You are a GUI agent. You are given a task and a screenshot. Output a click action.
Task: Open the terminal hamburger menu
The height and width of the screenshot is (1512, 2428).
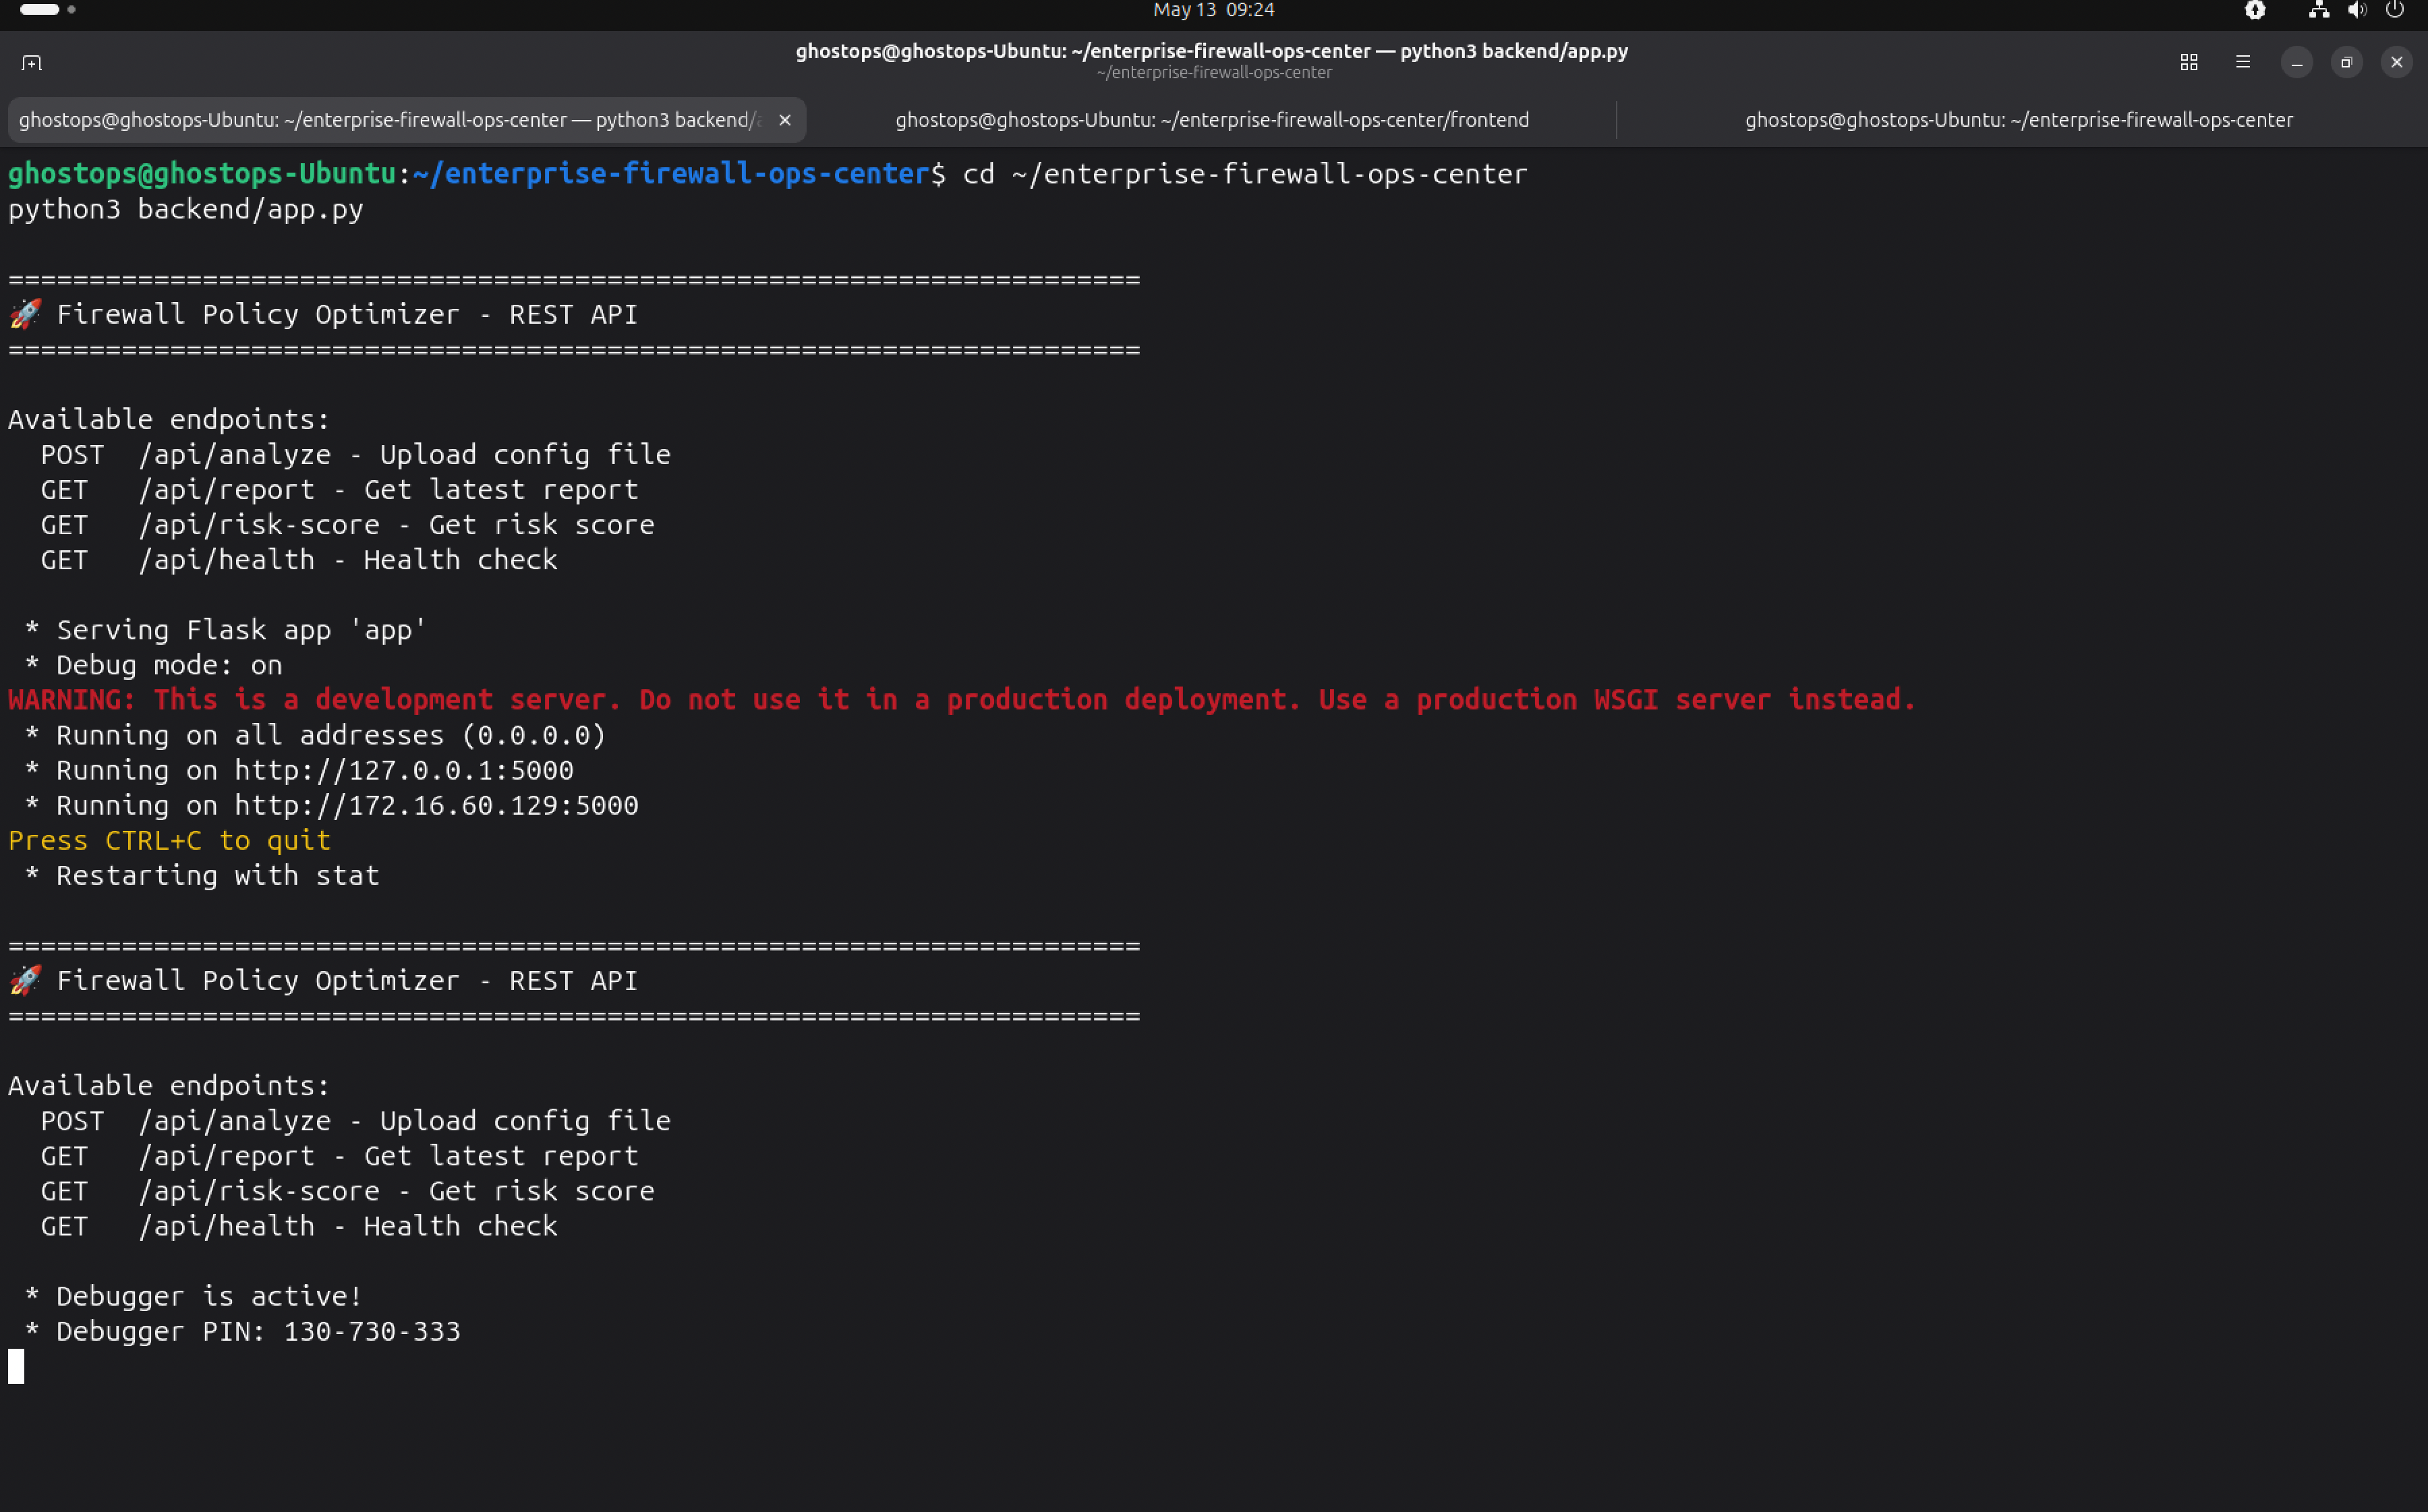[x=2243, y=62]
